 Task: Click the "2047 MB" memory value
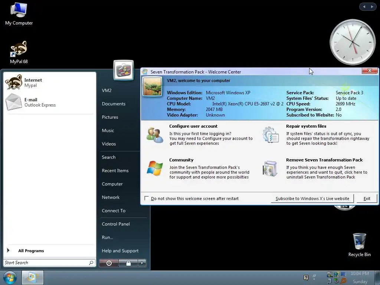[x=214, y=109]
